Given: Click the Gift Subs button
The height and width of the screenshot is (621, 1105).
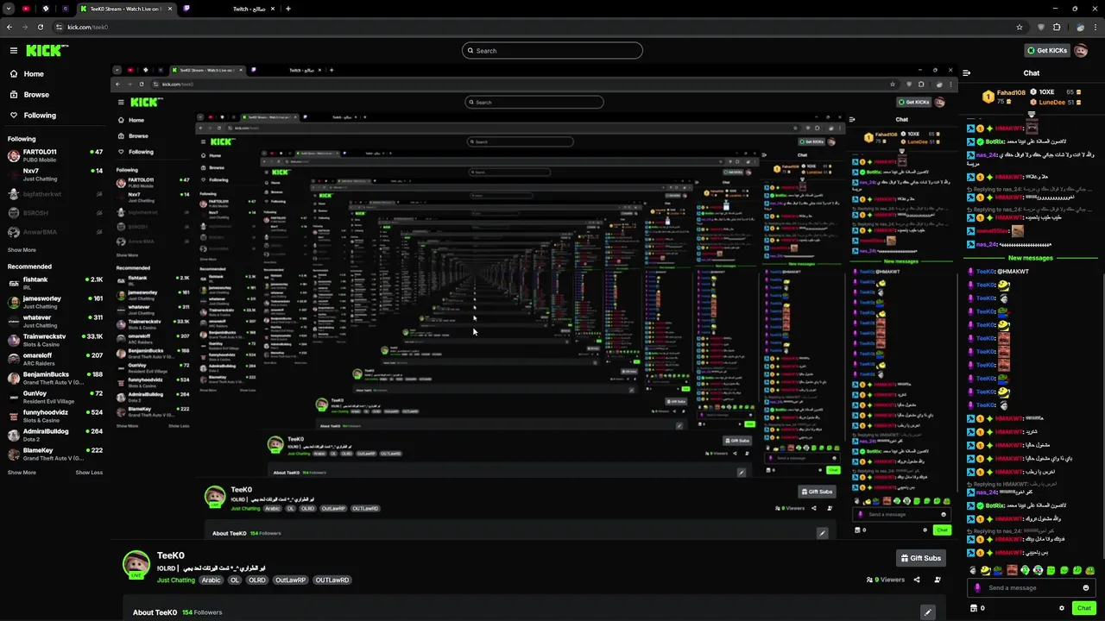Looking at the screenshot, I should click(x=920, y=558).
